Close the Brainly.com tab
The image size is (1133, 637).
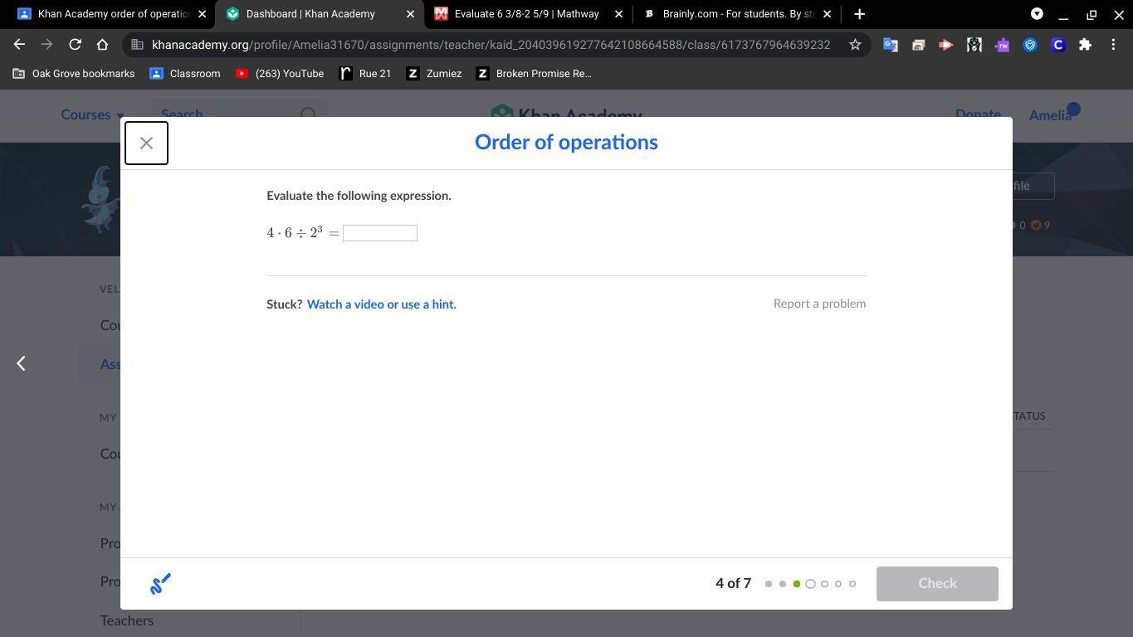point(827,14)
